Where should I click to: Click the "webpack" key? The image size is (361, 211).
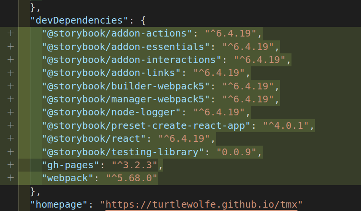68,178
